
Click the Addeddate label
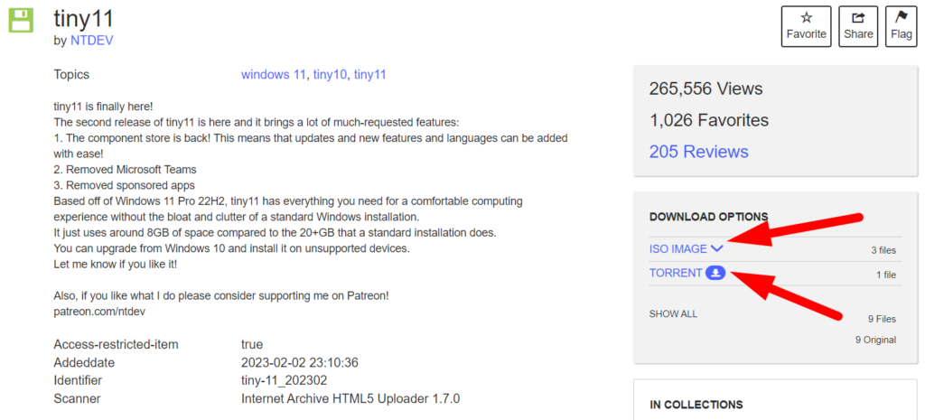tap(84, 362)
